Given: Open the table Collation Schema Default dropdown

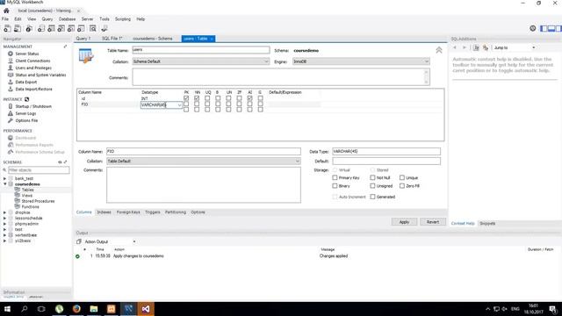Looking at the screenshot, I should coord(201,61).
